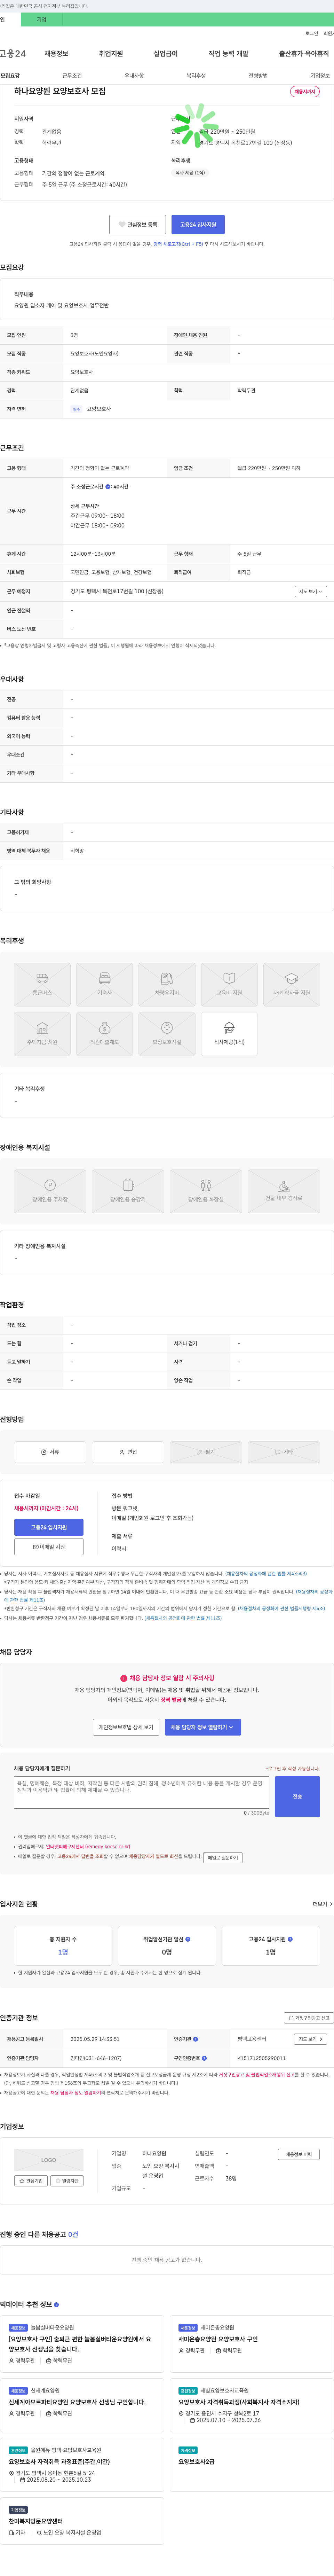Switch to the 근무조건 tab
334x2576 pixels.
(x=72, y=76)
